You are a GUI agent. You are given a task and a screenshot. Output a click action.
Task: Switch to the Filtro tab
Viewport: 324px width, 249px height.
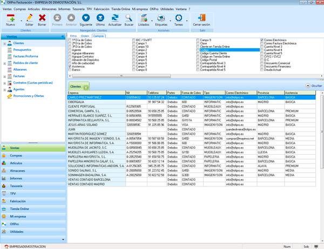pyautogui.click(x=74, y=36)
